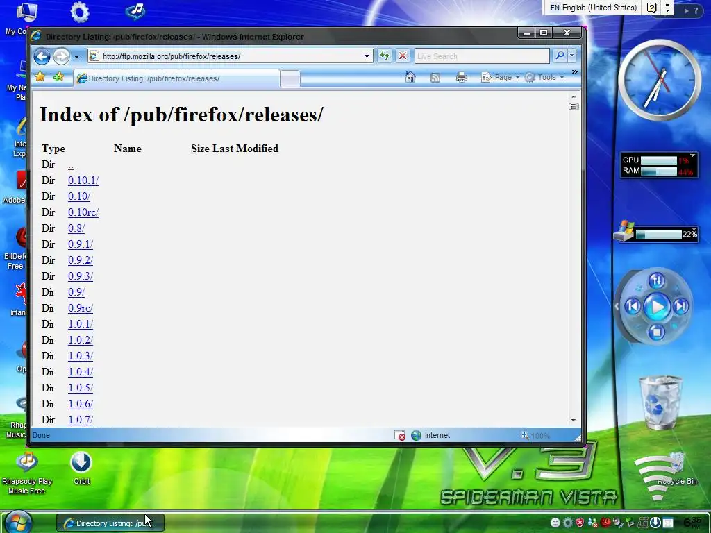Click the Live Search input box
This screenshot has width=711, height=533.
[482, 56]
